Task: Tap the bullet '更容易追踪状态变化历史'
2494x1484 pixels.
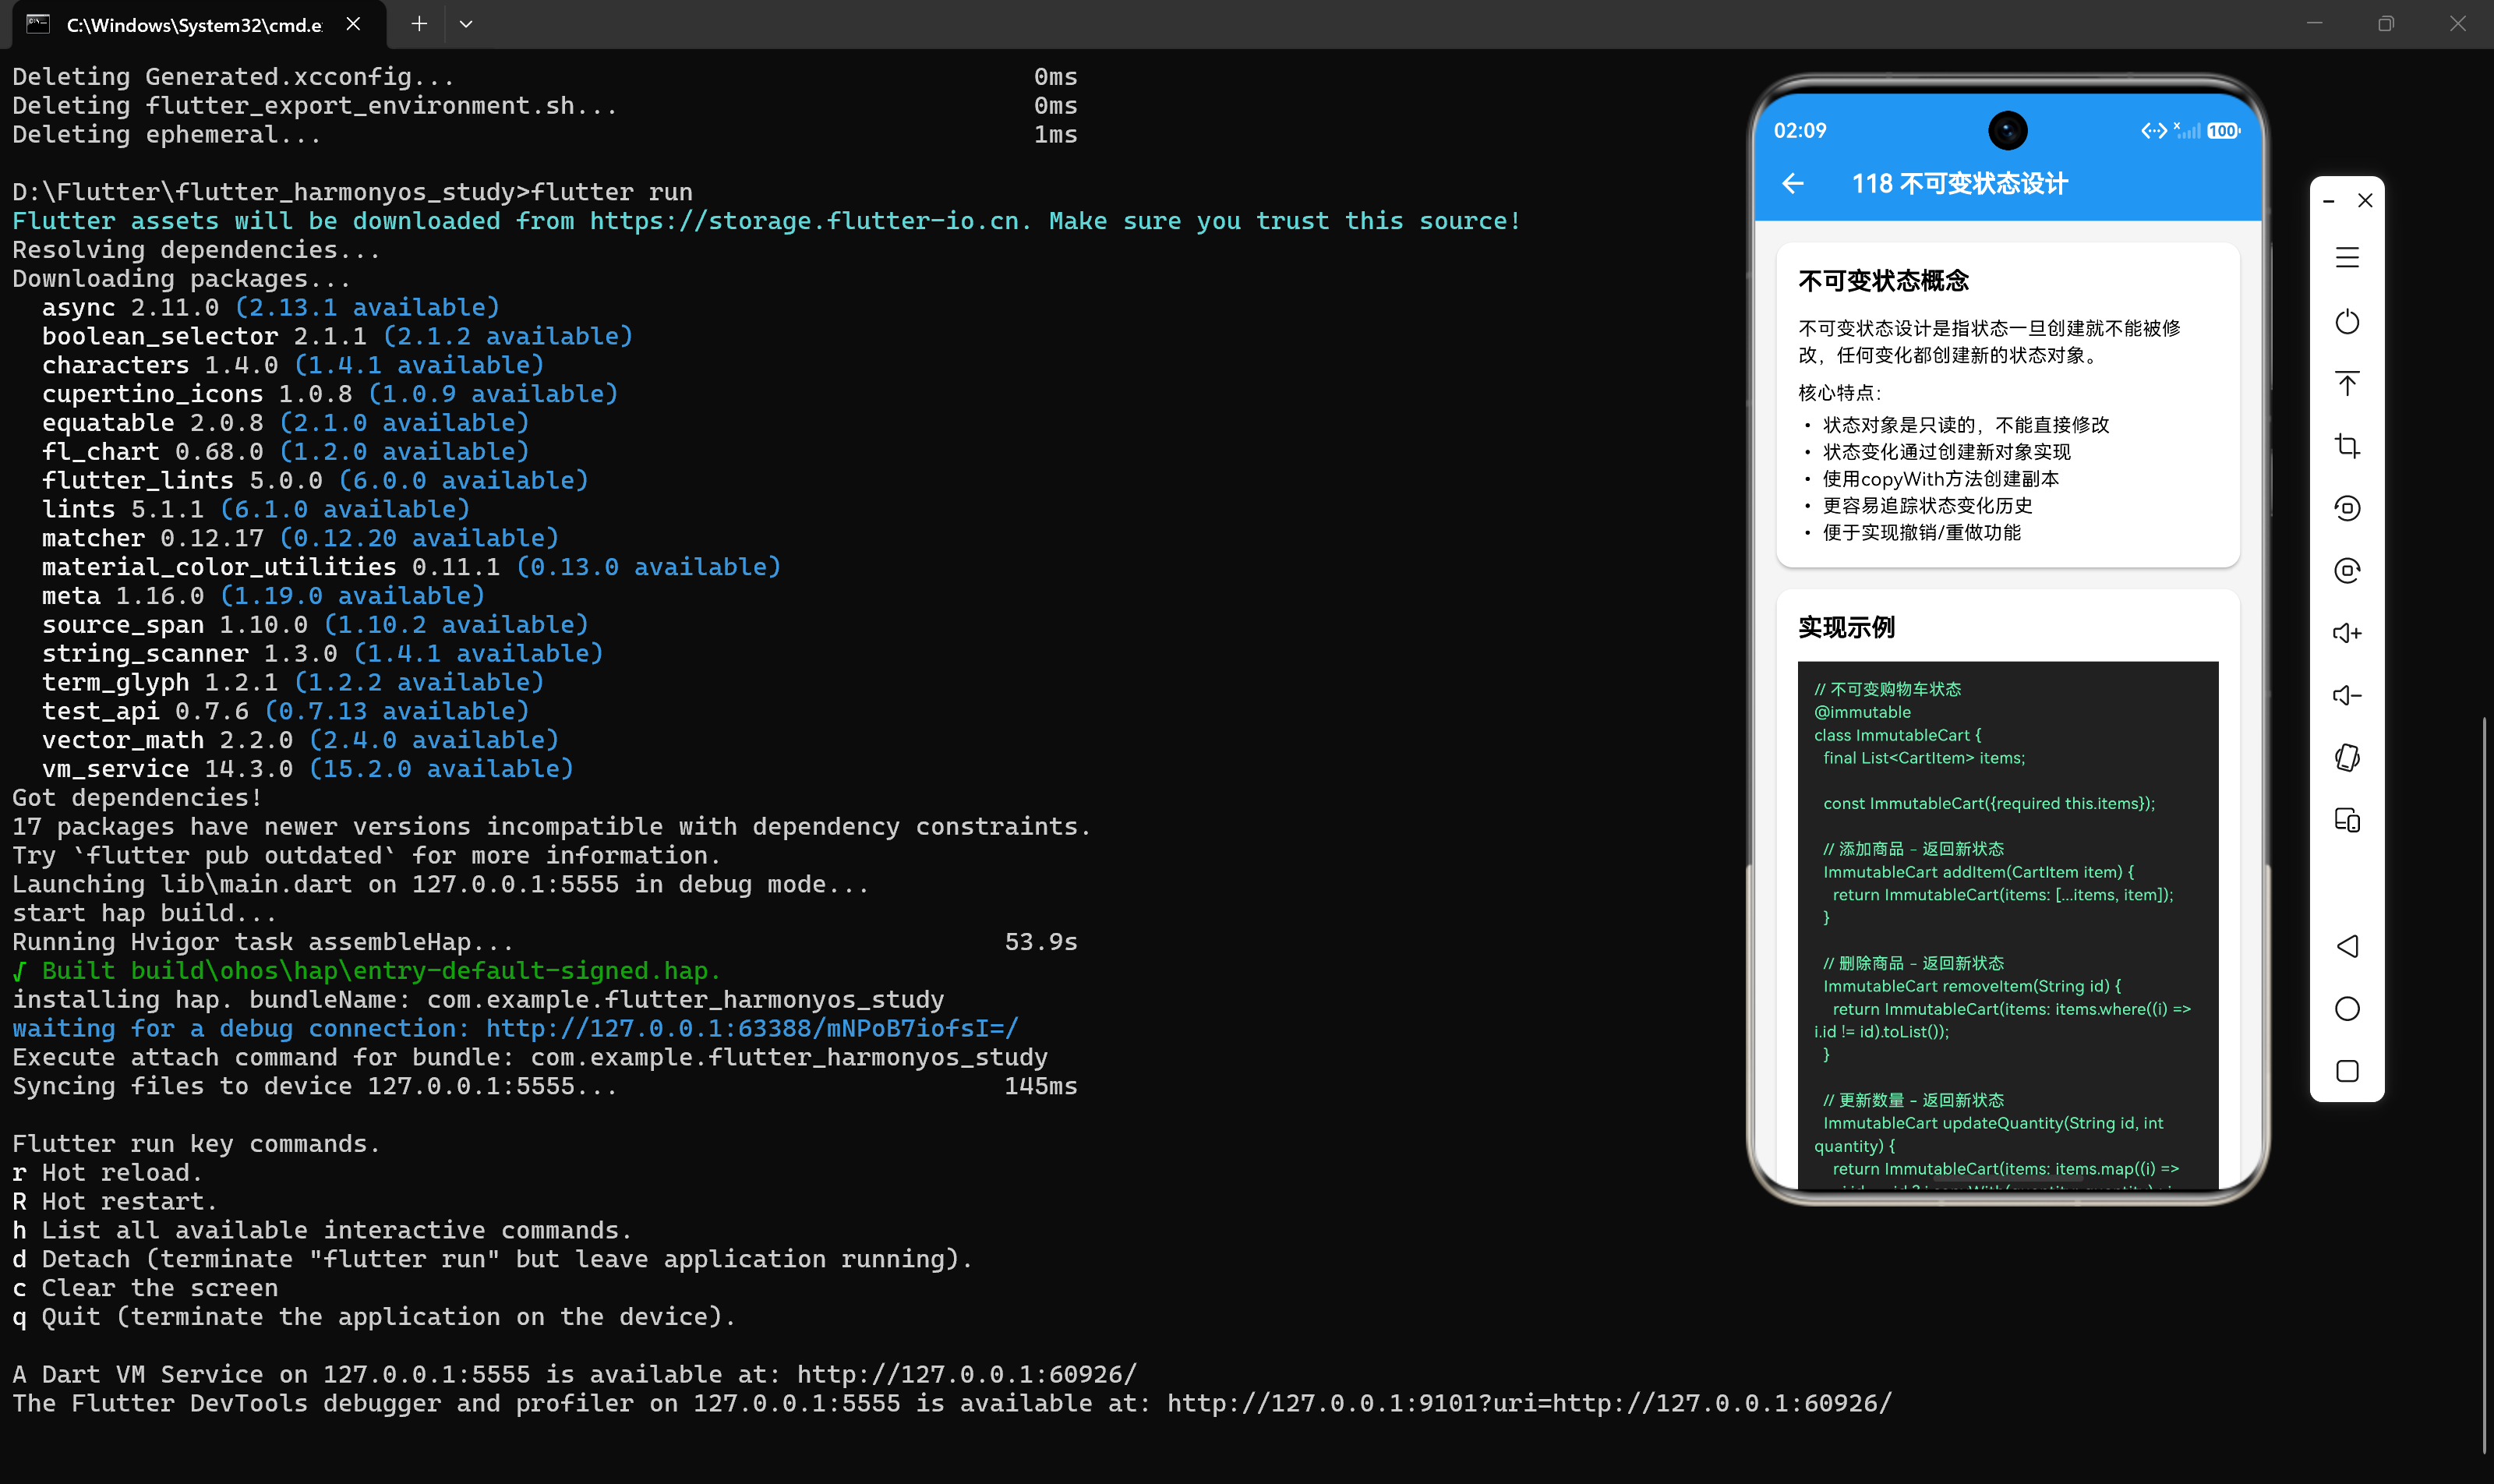Action: coord(1928,506)
